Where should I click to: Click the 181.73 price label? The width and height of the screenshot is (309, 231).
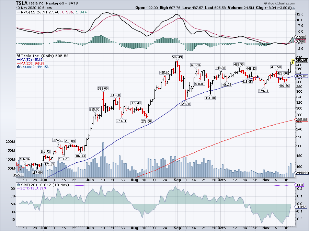pyautogui.click(x=45, y=152)
